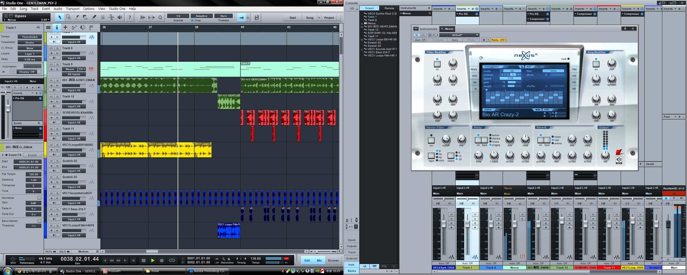Toggle Snap checkbox in toolbar
The width and height of the screenshot is (687, 275).
(x=192, y=20)
